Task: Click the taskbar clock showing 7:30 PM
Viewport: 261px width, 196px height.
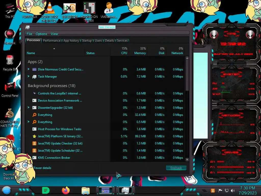Action: tap(247, 190)
